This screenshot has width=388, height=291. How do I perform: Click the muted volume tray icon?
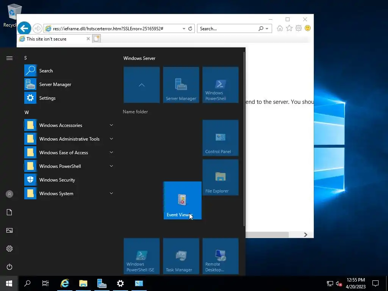[x=339, y=283]
